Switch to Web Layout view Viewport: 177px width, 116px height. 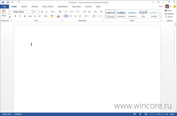pyautogui.click(x=146, y=114)
